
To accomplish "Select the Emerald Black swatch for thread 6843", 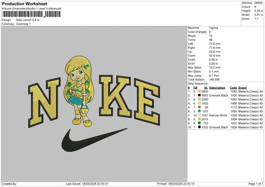I will [200, 95].
